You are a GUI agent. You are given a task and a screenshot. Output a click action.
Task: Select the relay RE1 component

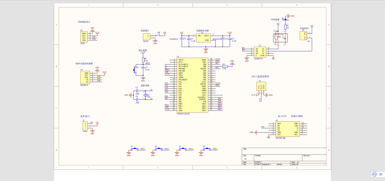(280, 37)
